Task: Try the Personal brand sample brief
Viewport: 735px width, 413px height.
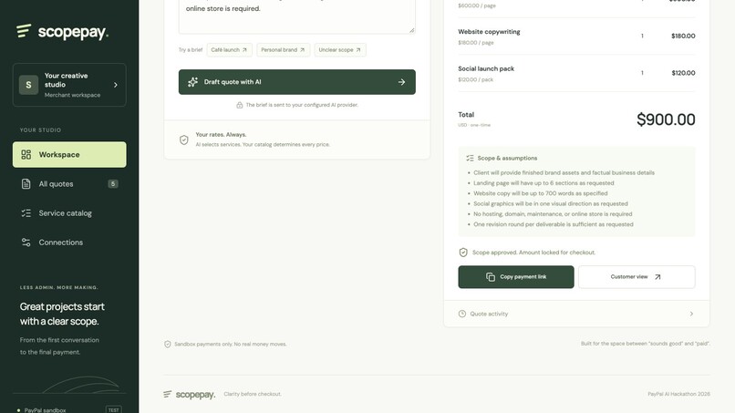Action: [283, 50]
